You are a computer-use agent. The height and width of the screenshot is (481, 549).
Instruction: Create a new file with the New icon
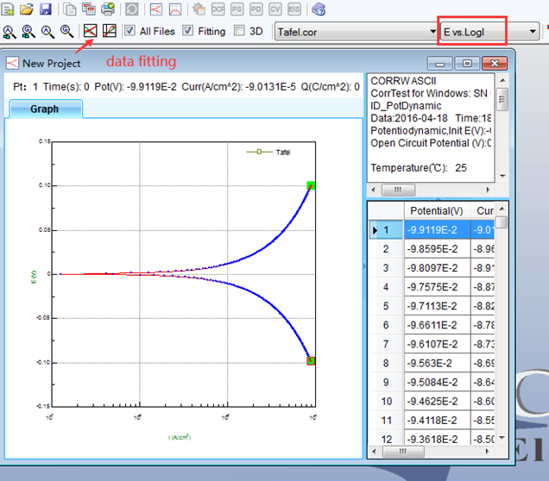[x=8, y=9]
